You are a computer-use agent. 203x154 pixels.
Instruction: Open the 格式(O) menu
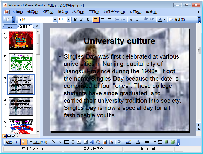point(78,12)
